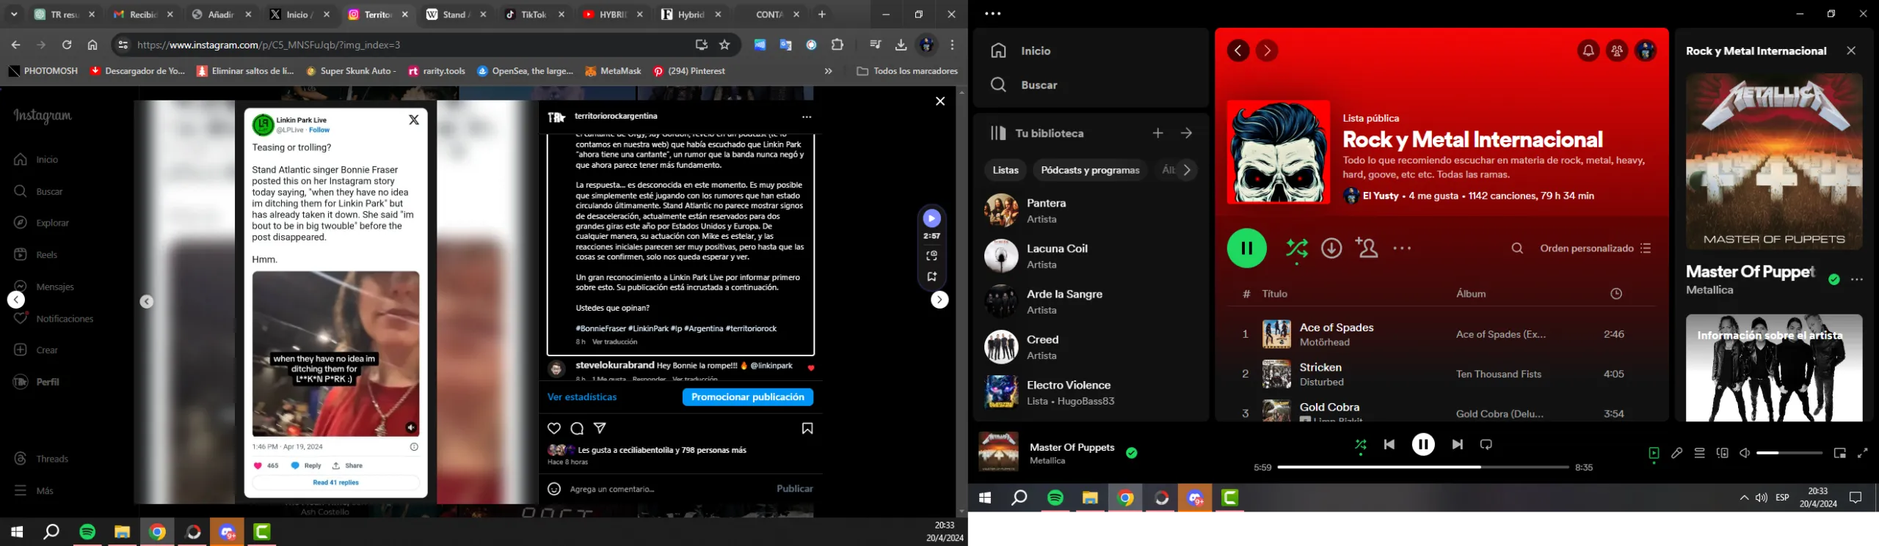Share the post via paper plane icon
1879x546 pixels.
pyautogui.click(x=600, y=429)
